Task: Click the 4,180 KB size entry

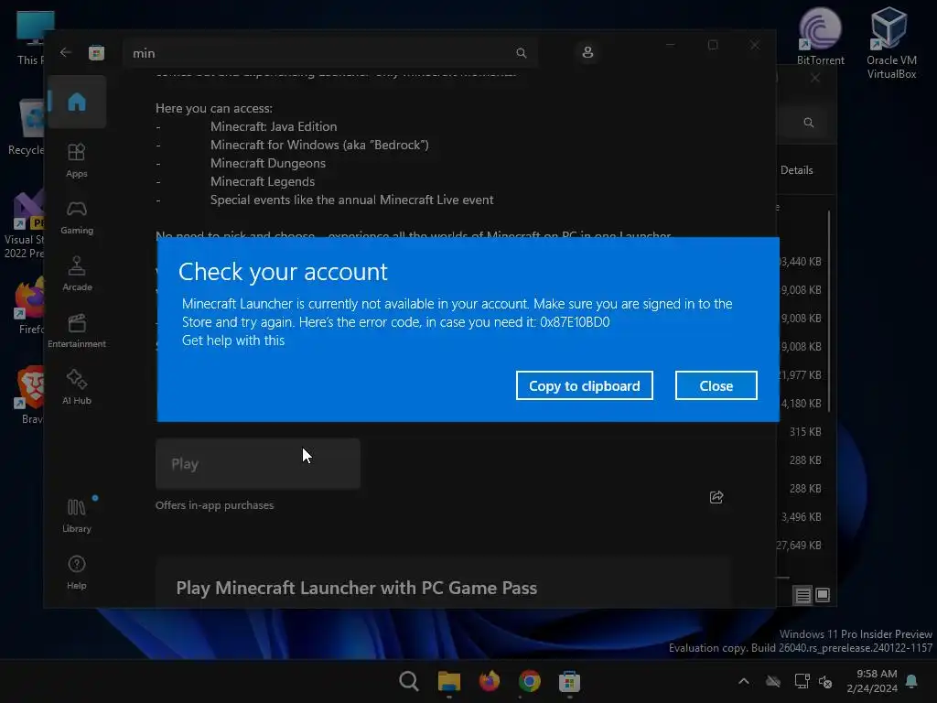Action: tap(802, 404)
